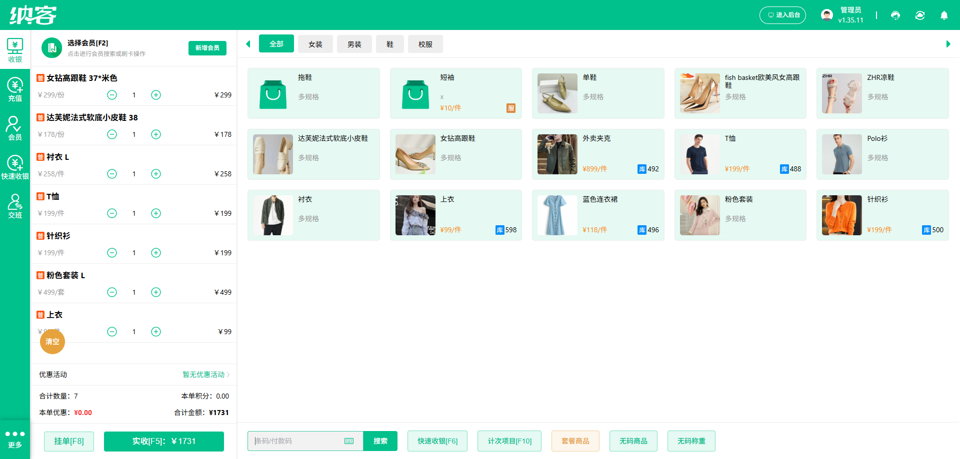Add the 拖鞋 product card
Screen dimensions: 960x459
pos(313,93)
